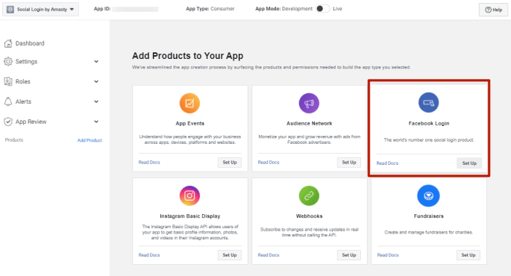Click the Facebook Login product icon
Screen dimensions: 511x276
(428, 103)
